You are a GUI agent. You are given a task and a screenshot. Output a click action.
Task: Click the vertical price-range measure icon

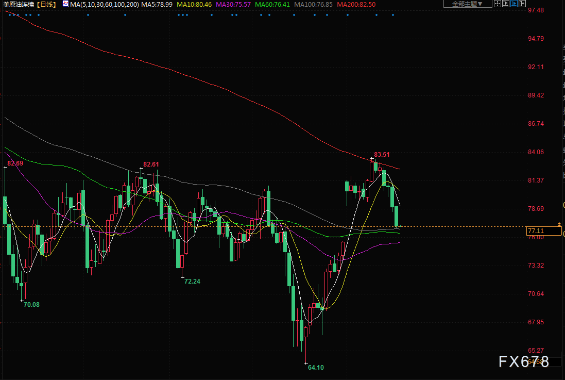click(505, 4)
